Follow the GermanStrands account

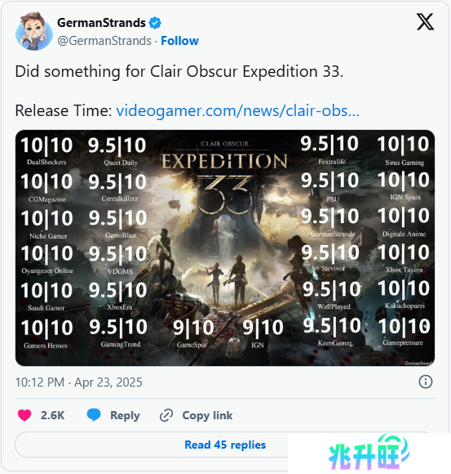click(x=179, y=41)
